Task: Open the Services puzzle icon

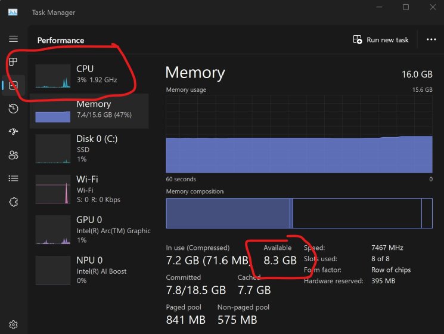Action: point(13,202)
